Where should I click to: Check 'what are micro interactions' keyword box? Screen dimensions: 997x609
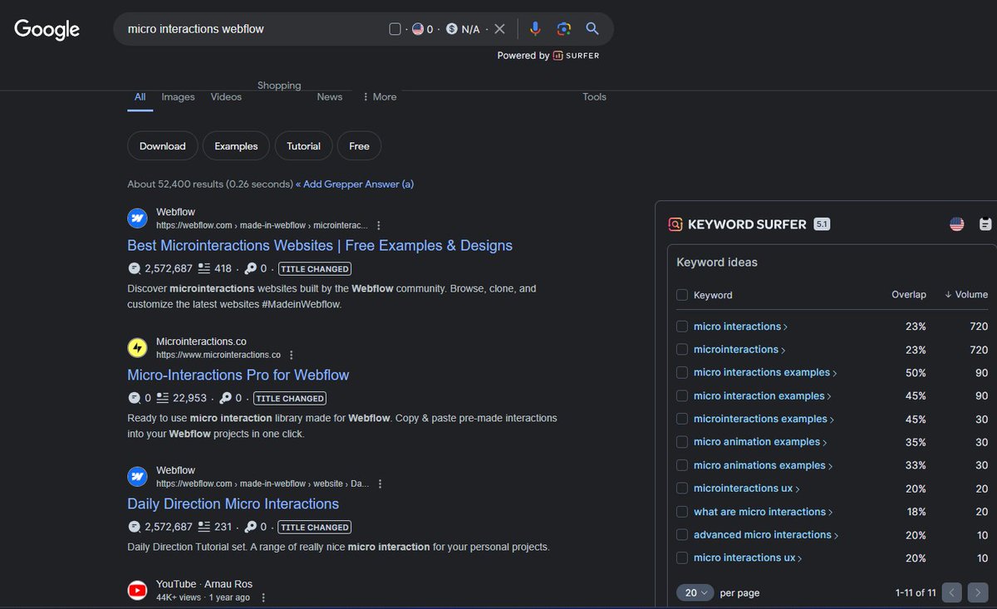pyautogui.click(x=682, y=512)
